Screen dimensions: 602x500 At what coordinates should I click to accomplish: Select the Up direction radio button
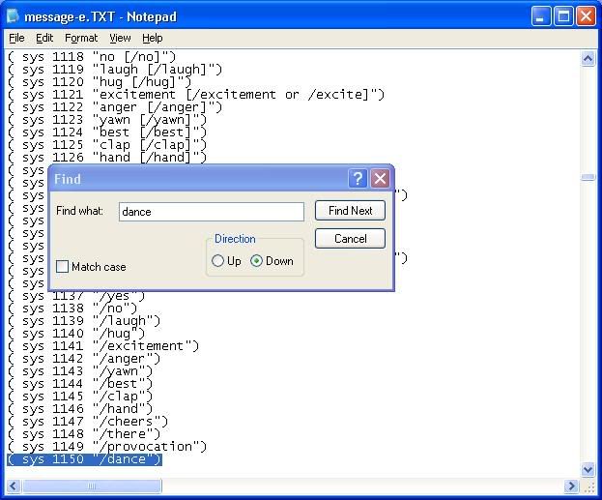pos(218,261)
